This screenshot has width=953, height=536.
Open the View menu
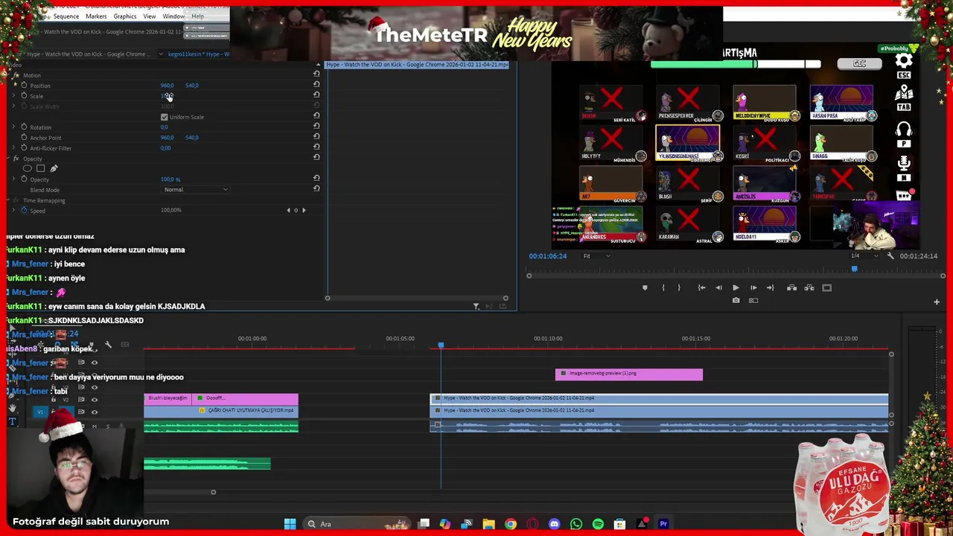click(x=150, y=16)
